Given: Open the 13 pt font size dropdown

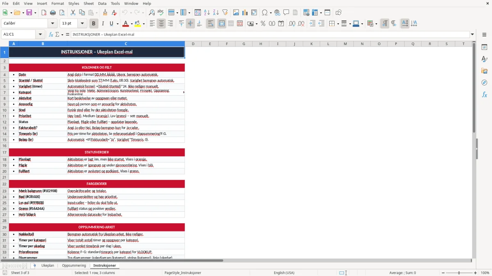Looking at the screenshot, I should coord(82,24).
